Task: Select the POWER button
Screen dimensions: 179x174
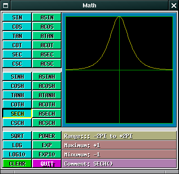Action: click(47, 136)
